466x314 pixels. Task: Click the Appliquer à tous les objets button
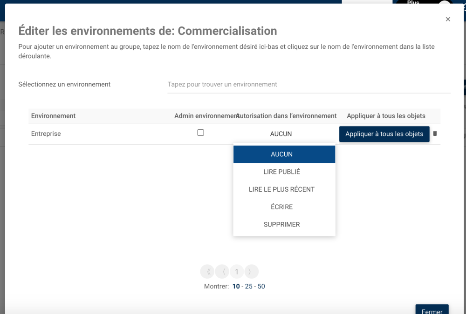pyautogui.click(x=384, y=134)
